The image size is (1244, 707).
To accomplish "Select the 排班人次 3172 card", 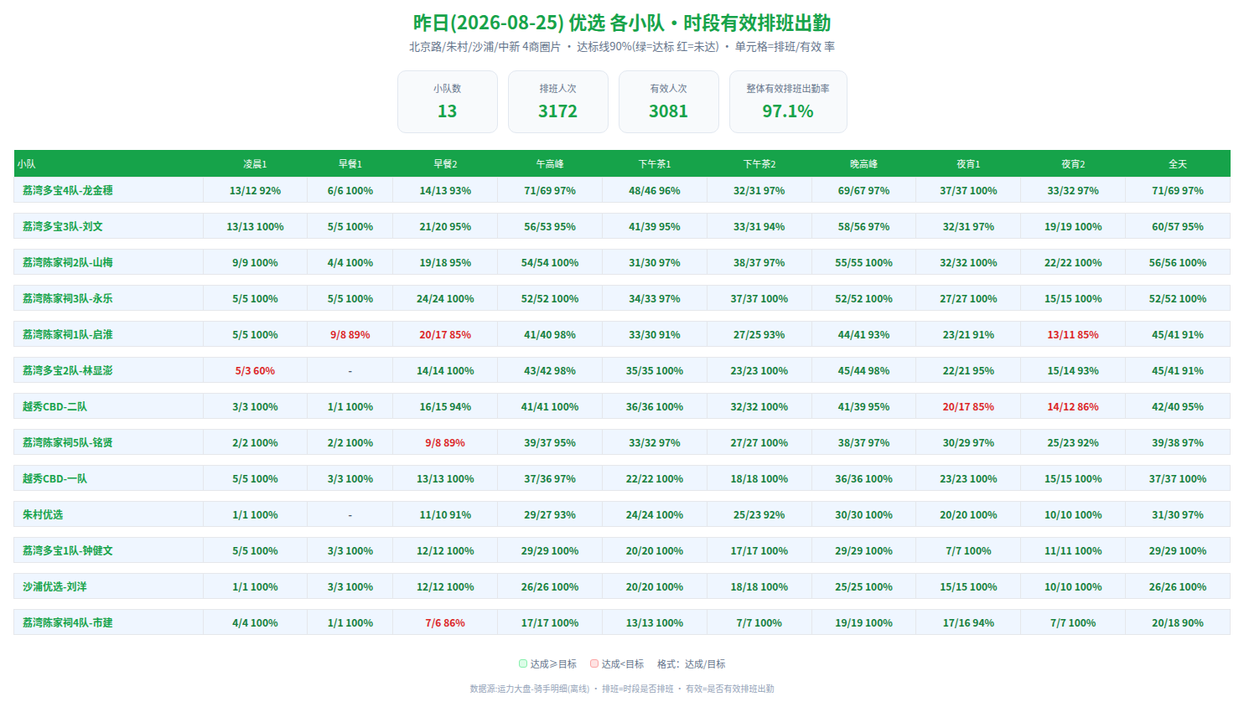I will (558, 101).
